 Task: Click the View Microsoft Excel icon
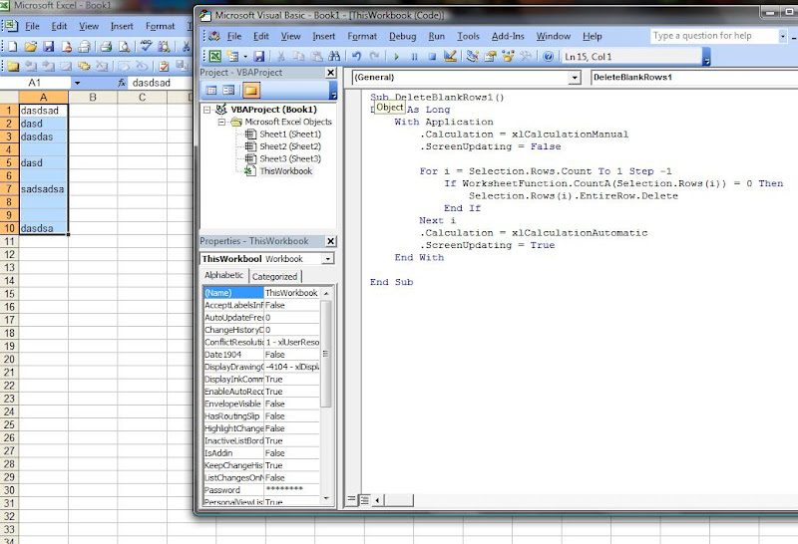click(x=214, y=57)
